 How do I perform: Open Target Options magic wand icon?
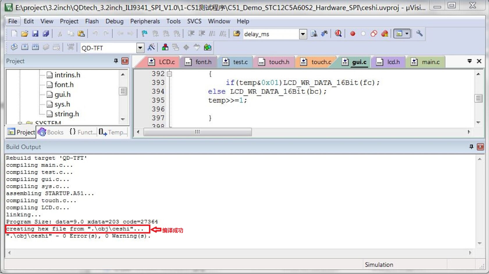[151, 47]
